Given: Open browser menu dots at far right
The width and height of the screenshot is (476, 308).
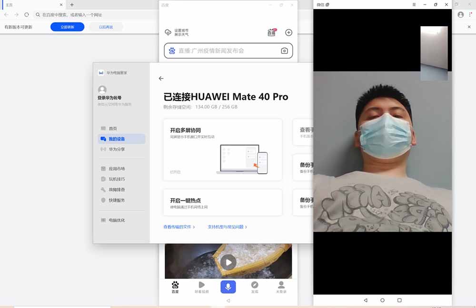Looking at the screenshot, I should (470, 15).
